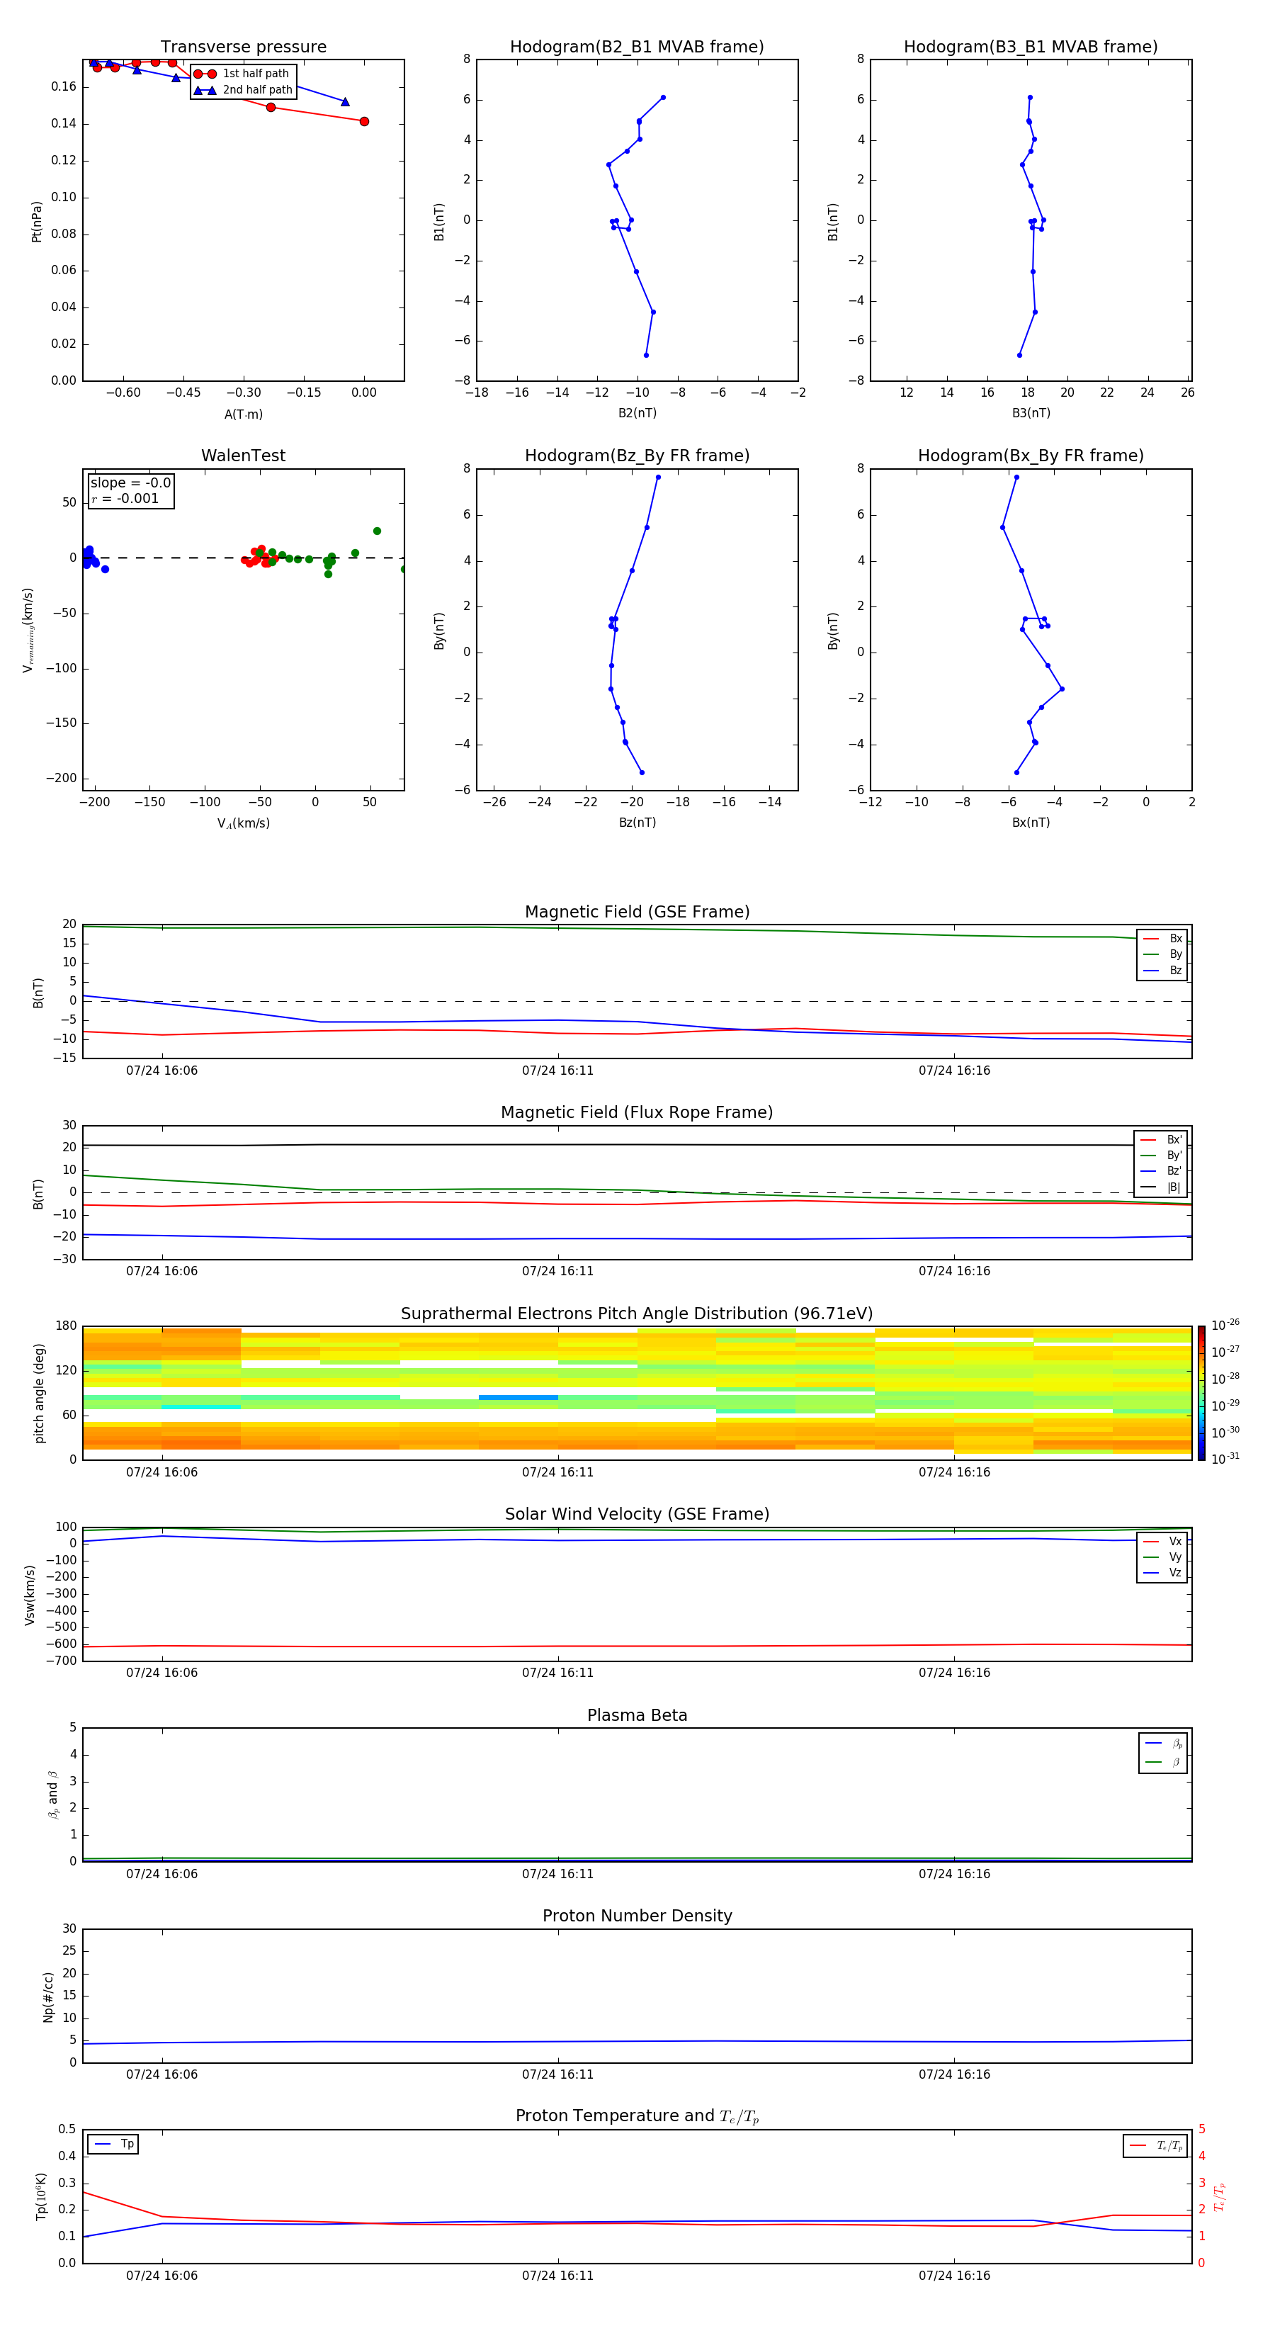Click the black |B| line in flux rope plot
The image size is (1275, 2338).
click(x=635, y=1144)
